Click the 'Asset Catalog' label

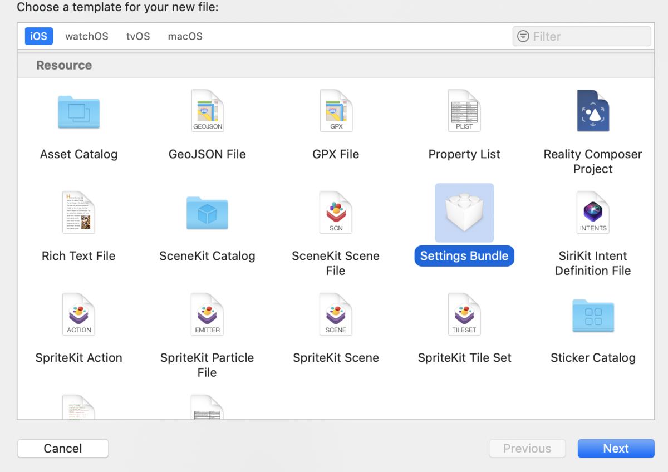pos(78,154)
